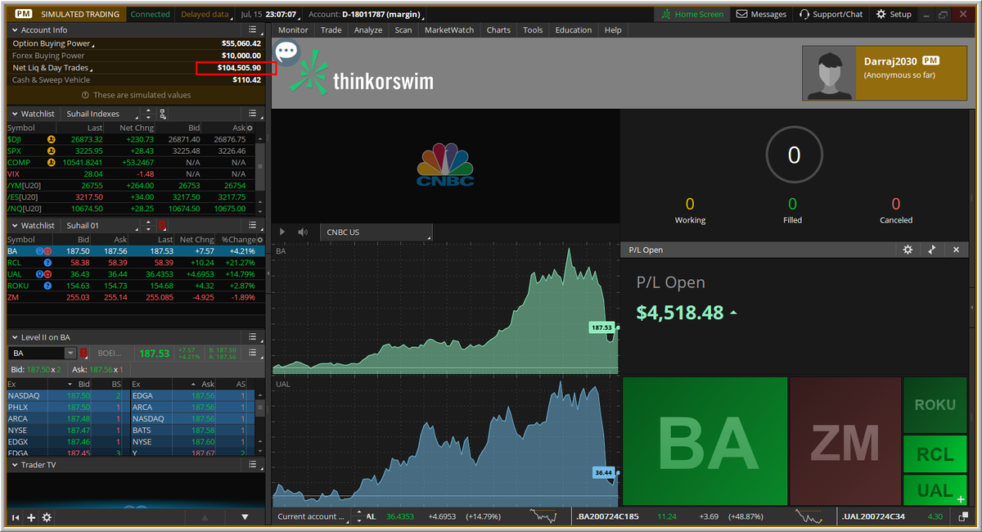Screen dimensions: 982x532
Task: Click red link icon on Suhail 01 watchlist
Action: (163, 225)
